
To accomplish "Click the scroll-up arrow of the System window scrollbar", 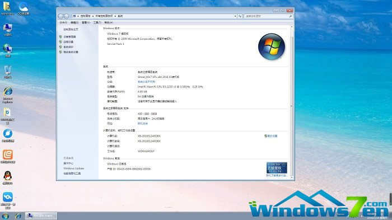I will pos(292,26).
